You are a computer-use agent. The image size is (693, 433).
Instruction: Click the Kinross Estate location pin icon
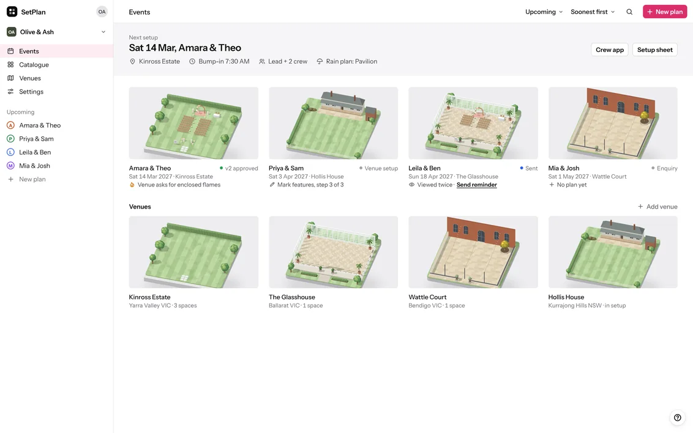[132, 61]
